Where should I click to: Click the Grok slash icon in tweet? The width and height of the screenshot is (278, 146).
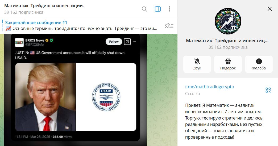[x=127, y=42]
